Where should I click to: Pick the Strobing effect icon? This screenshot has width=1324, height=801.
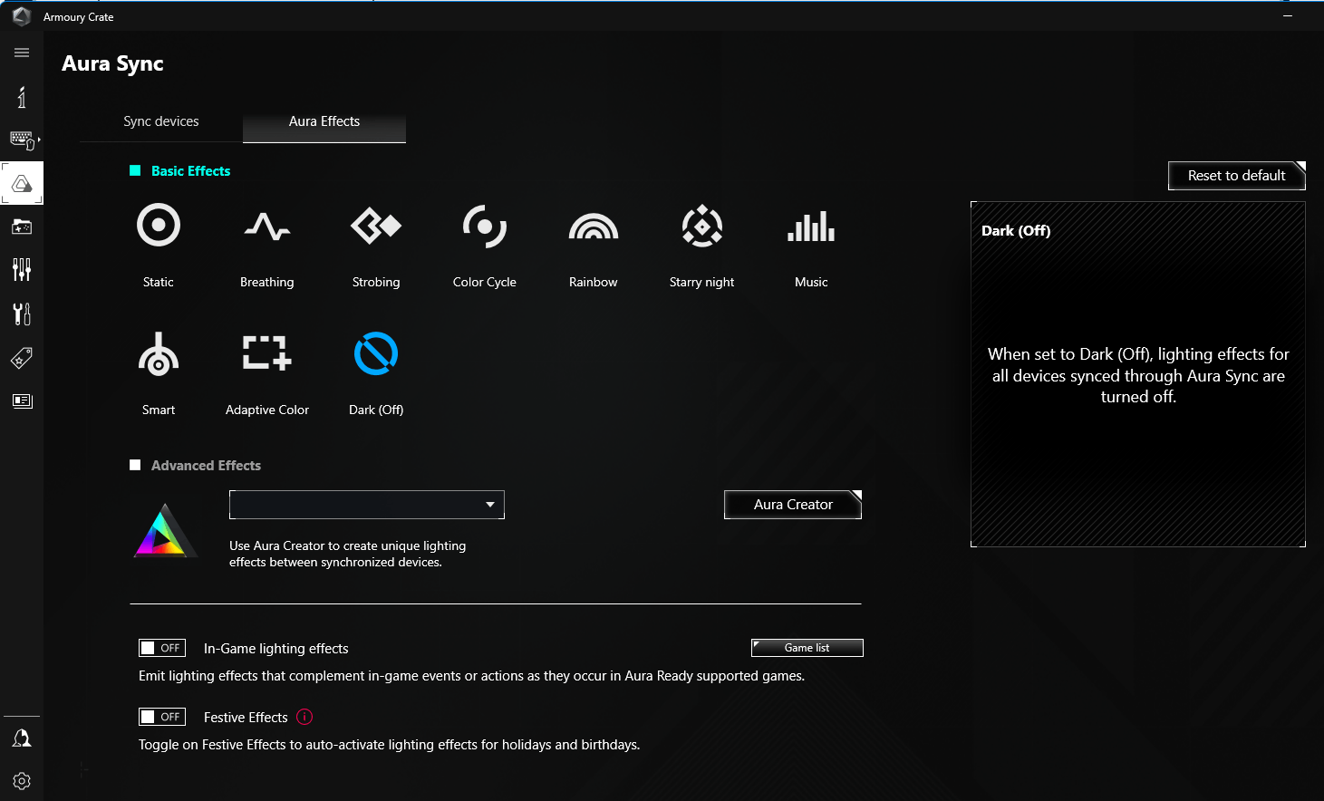[x=376, y=226]
